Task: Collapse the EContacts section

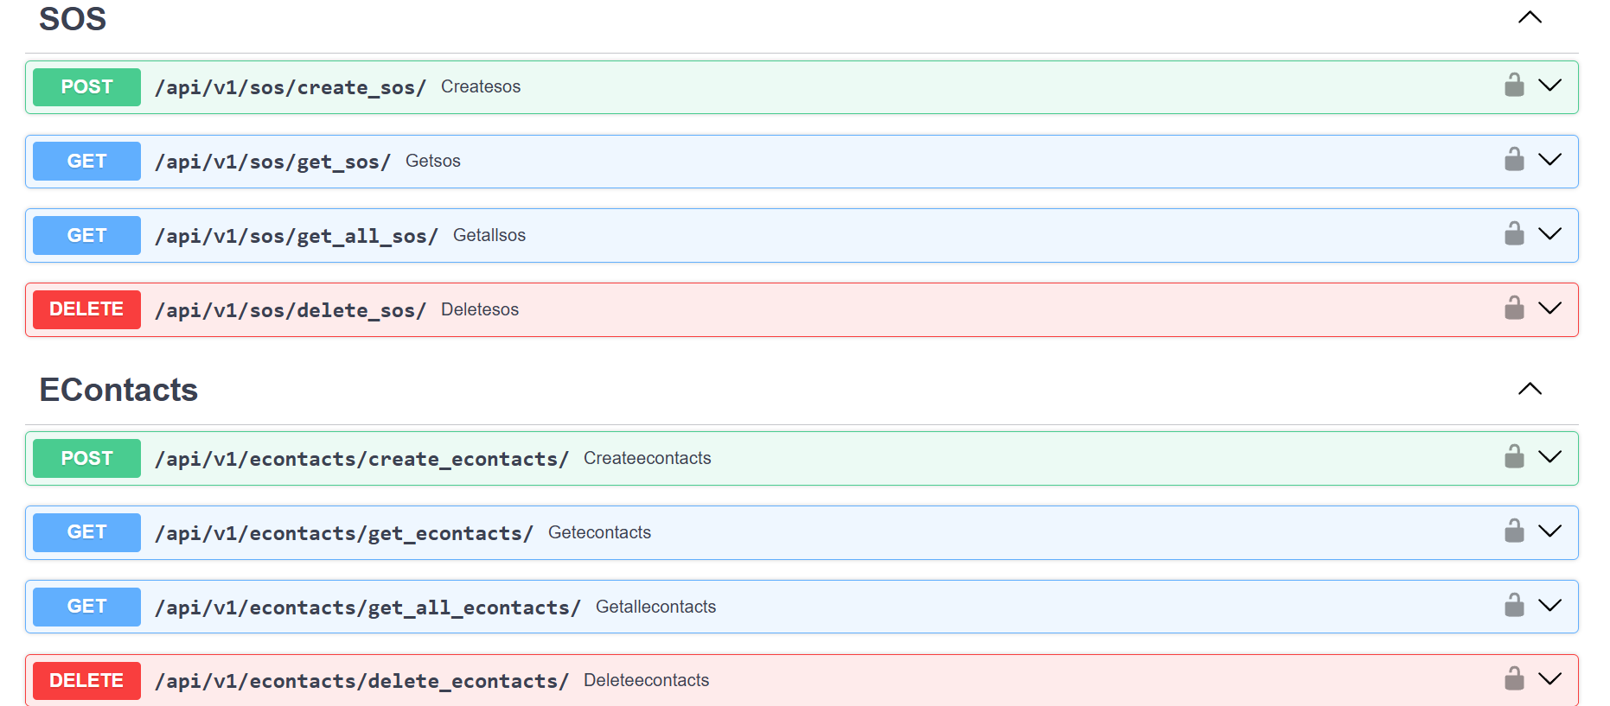Action: tap(1530, 389)
